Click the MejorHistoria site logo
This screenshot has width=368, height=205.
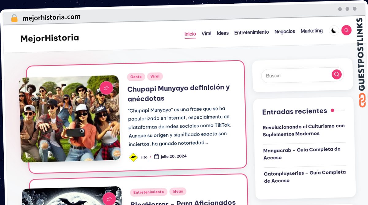click(50, 38)
